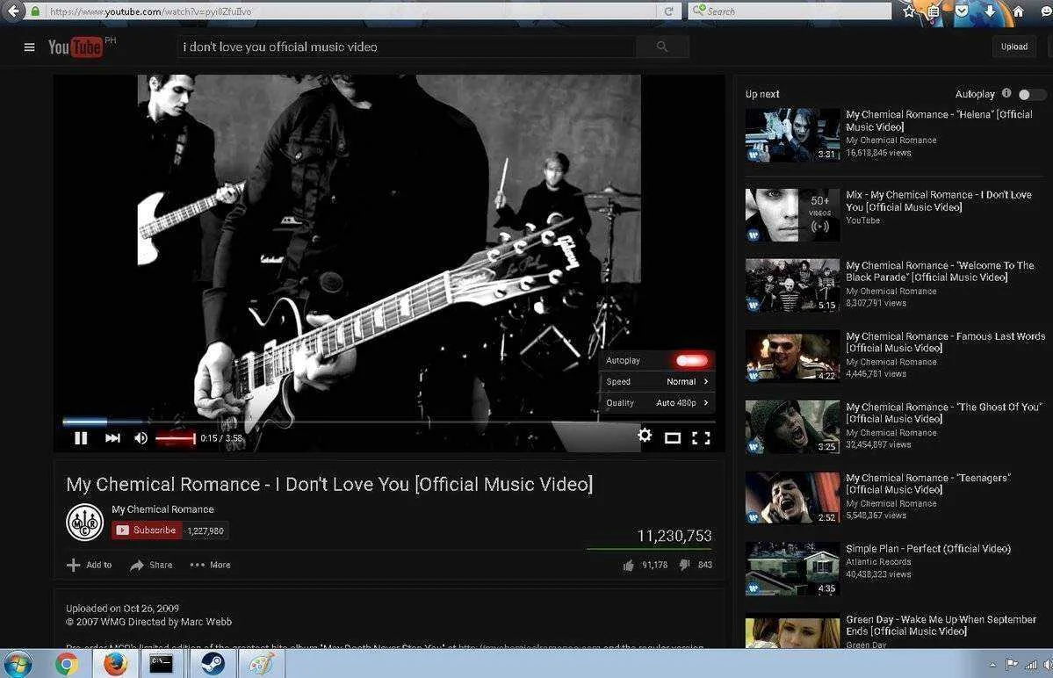The image size is (1053, 678).
Task: Subscribe to My Chemical Romance channel
Action: click(147, 530)
